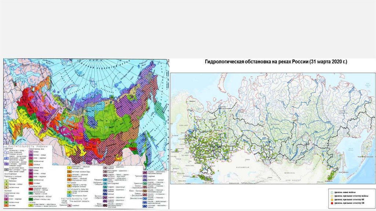Image resolution: width=376 pixels, height=211 pixels.
Task: Click the red forest zone on vegetation map
Action: tap(28, 99)
